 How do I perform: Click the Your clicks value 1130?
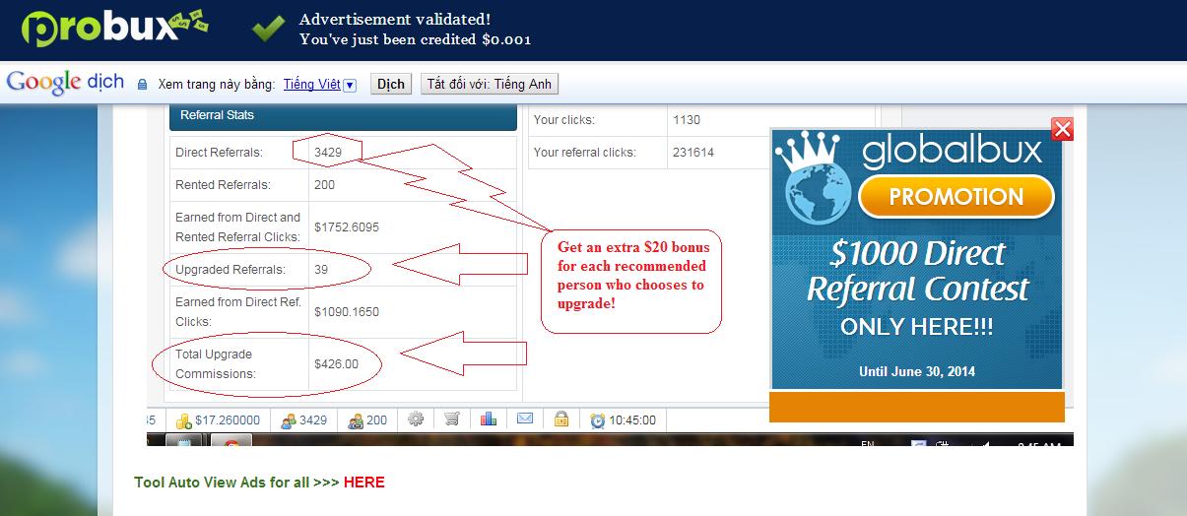(x=687, y=120)
